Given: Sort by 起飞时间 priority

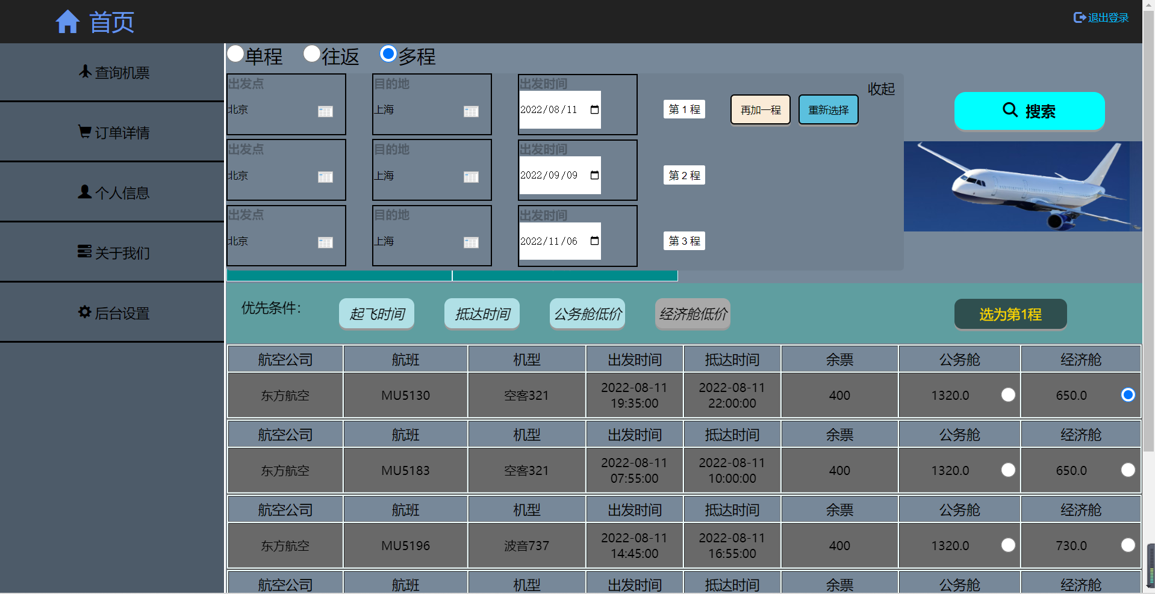Looking at the screenshot, I should 377,314.
